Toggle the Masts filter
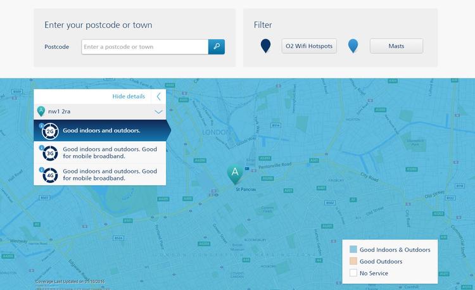This screenshot has height=290, width=475. [396, 46]
